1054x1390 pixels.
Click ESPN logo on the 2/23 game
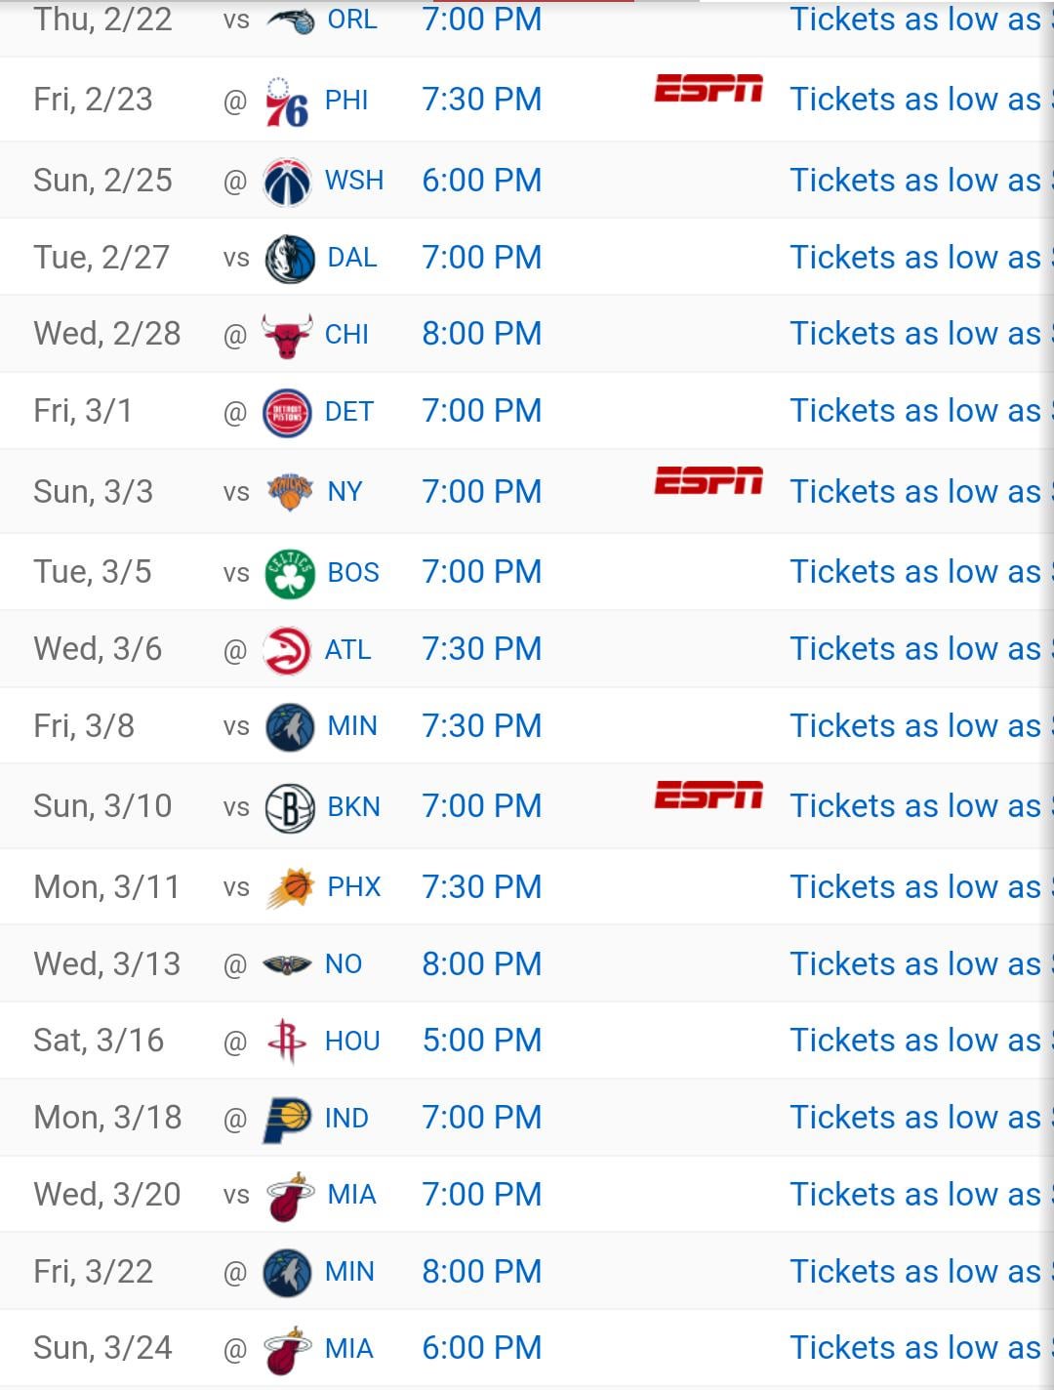[x=708, y=89]
